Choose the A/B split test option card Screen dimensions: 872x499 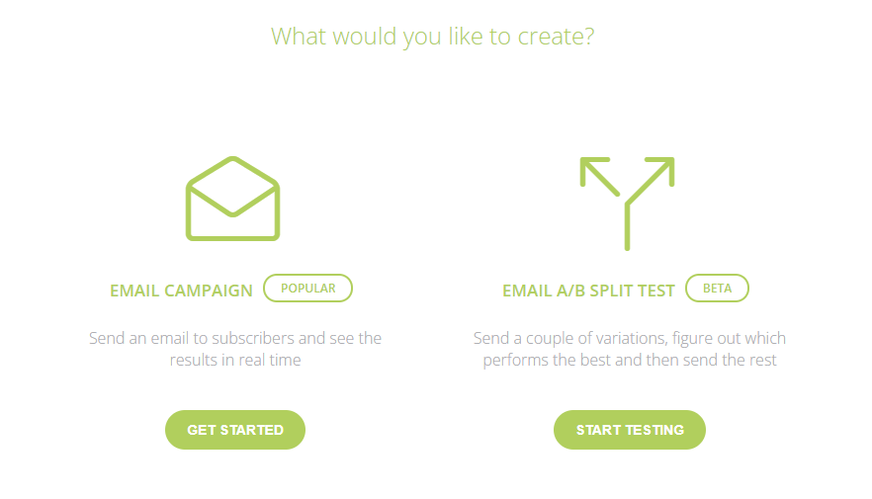coord(630,302)
